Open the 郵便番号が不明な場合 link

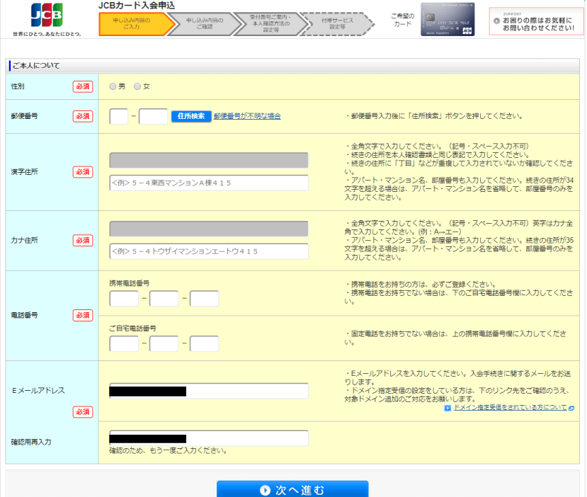247,116
